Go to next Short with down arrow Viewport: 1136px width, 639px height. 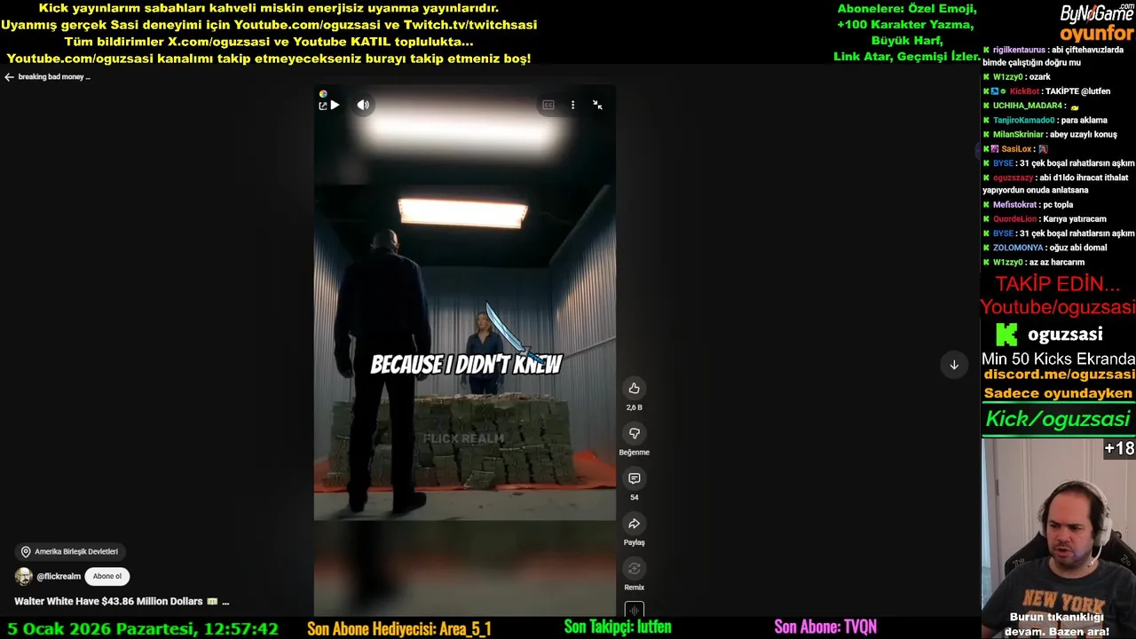click(x=954, y=365)
